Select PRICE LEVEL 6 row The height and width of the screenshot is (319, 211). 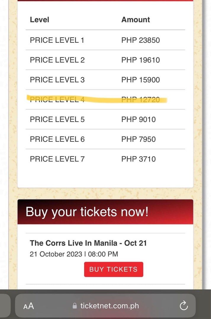[57, 139]
